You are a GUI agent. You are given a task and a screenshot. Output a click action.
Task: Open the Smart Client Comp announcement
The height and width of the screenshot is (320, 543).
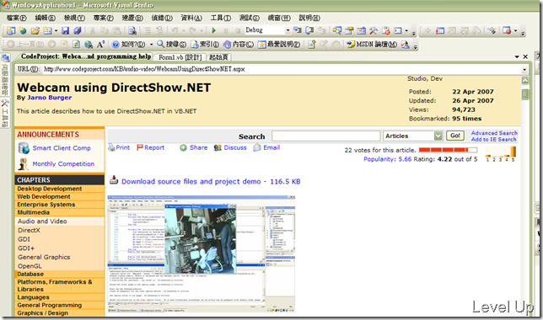[x=62, y=147]
